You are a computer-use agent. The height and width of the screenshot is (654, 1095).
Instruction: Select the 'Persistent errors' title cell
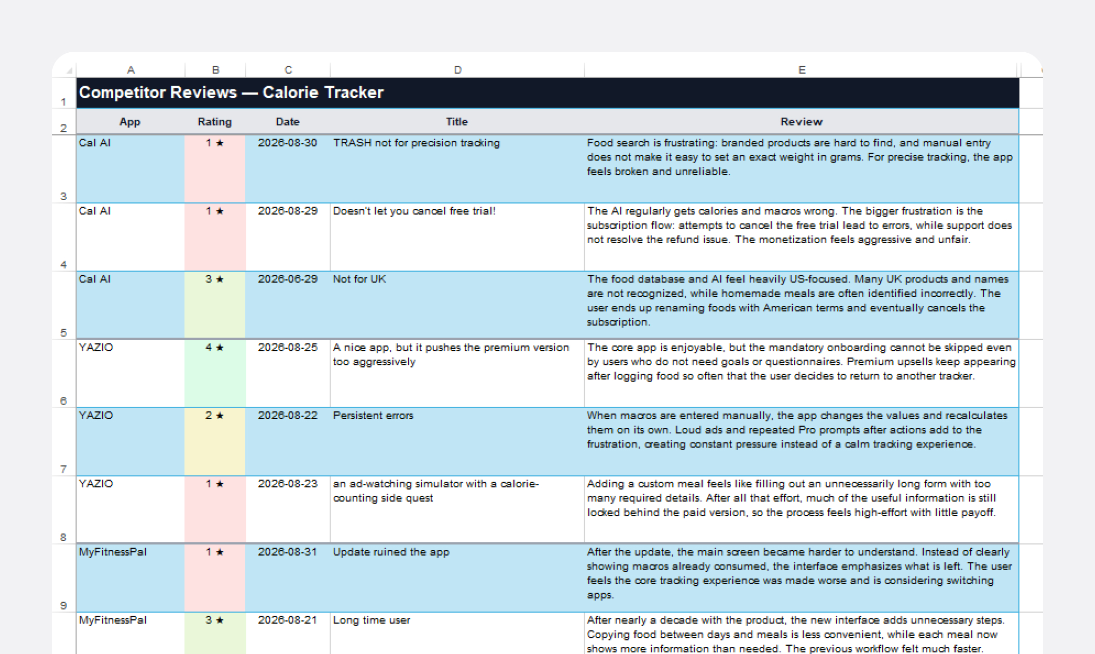coord(457,441)
